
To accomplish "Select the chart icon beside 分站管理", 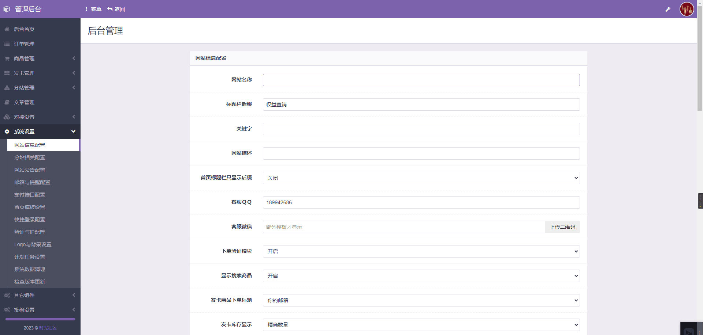I will click(x=6, y=88).
